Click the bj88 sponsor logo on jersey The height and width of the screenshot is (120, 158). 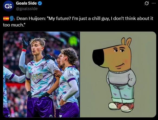[x=37, y=77]
